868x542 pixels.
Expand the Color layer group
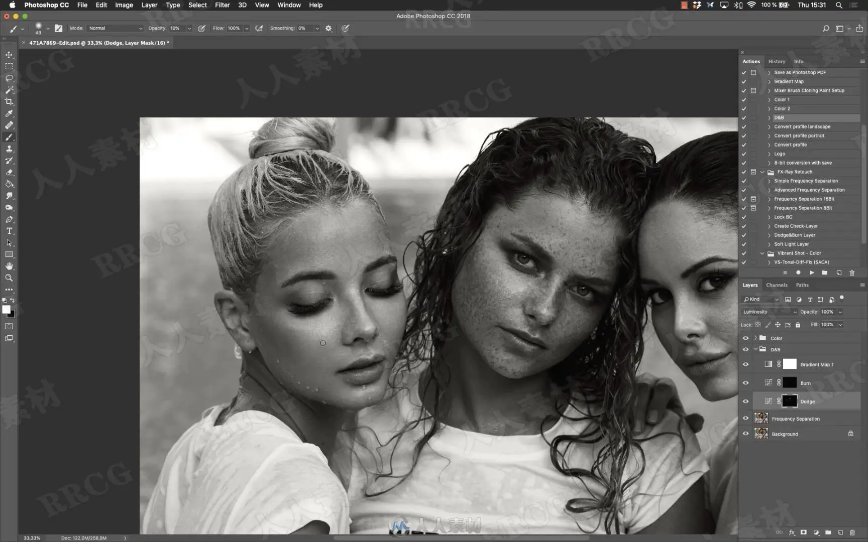(755, 338)
